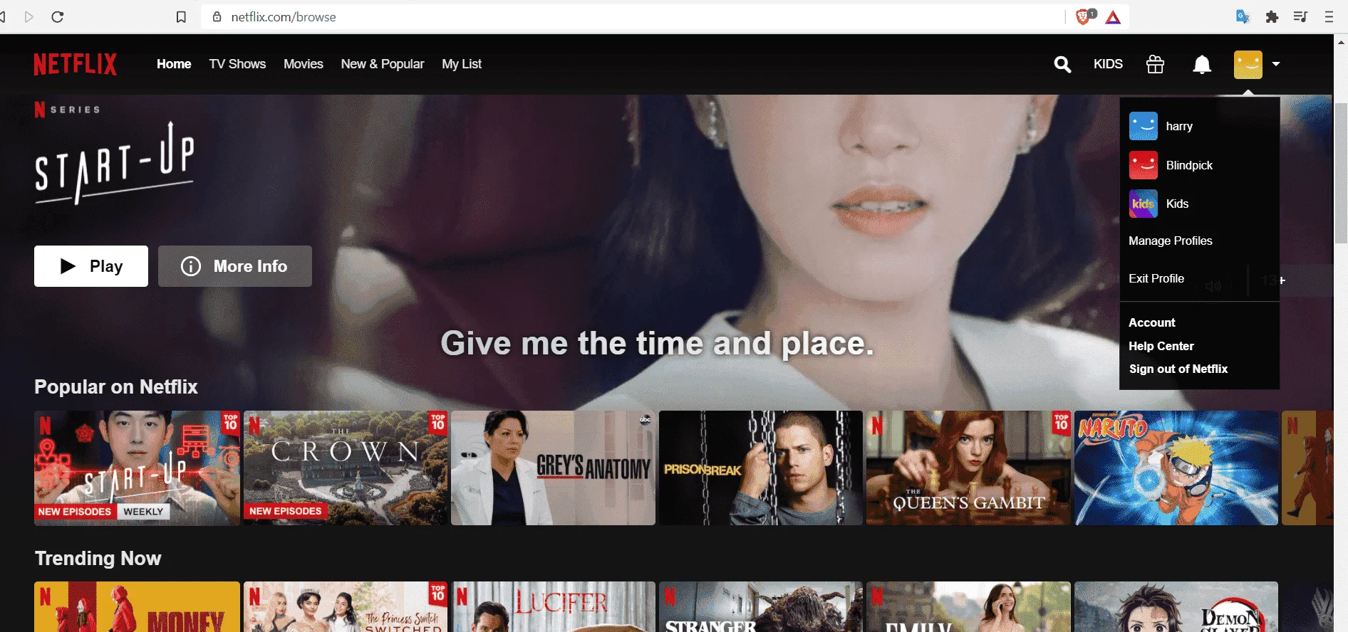Click the page vertical scrollbar thumb
Viewport: 1348px width, 632px height.
click(x=1341, y=173)
